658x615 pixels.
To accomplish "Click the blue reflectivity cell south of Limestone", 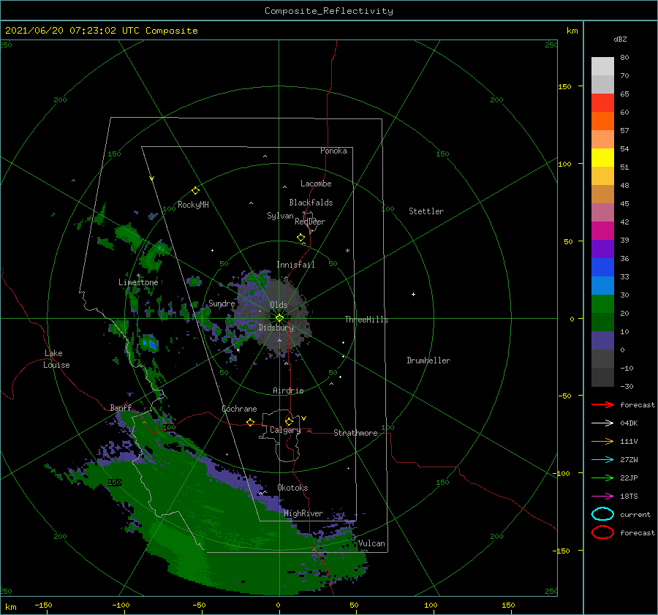I will [x=149, y=344].
